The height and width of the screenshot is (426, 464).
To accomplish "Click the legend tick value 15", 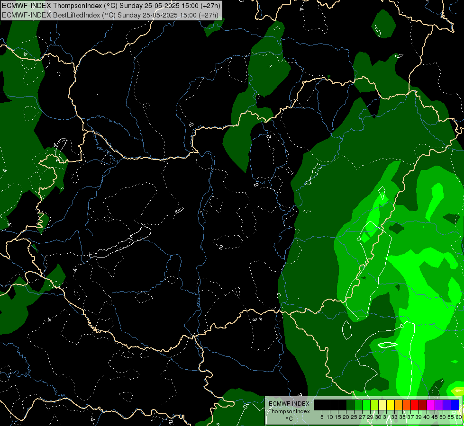I will (338, 417).
